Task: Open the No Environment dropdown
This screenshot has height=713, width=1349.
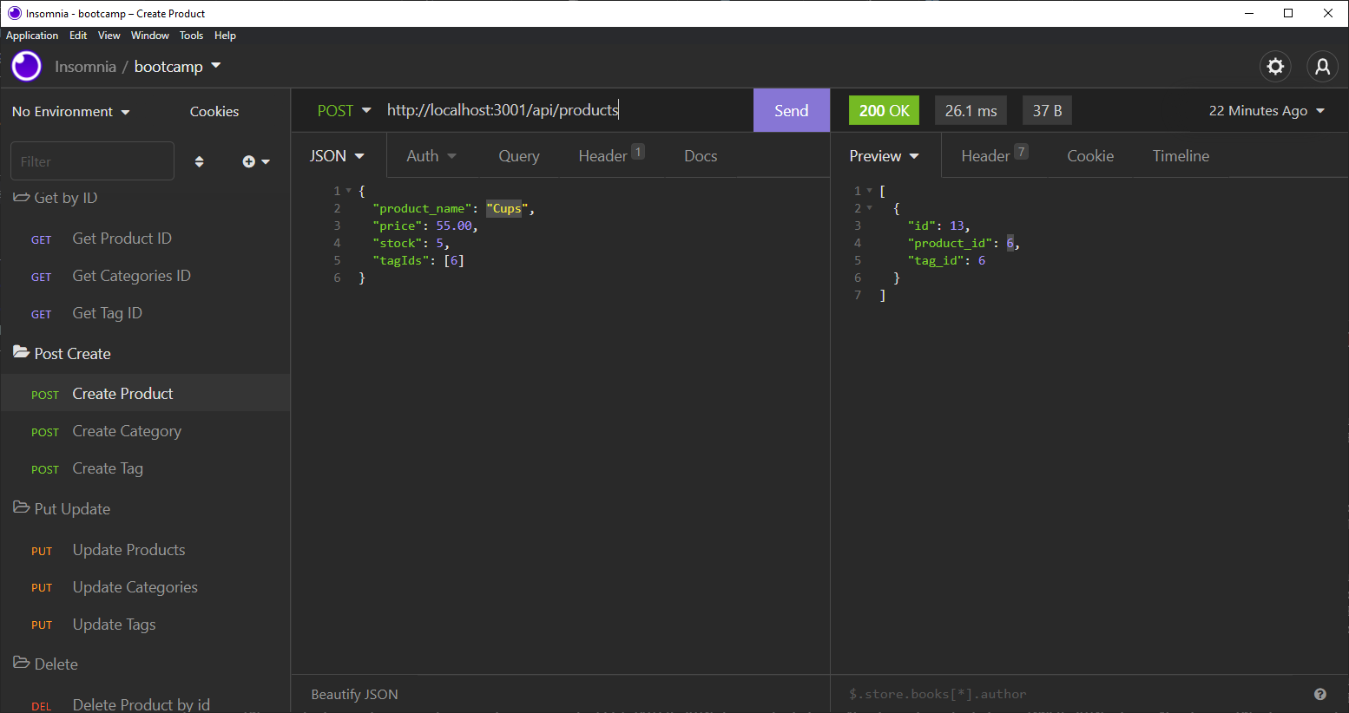Action: 70,112
